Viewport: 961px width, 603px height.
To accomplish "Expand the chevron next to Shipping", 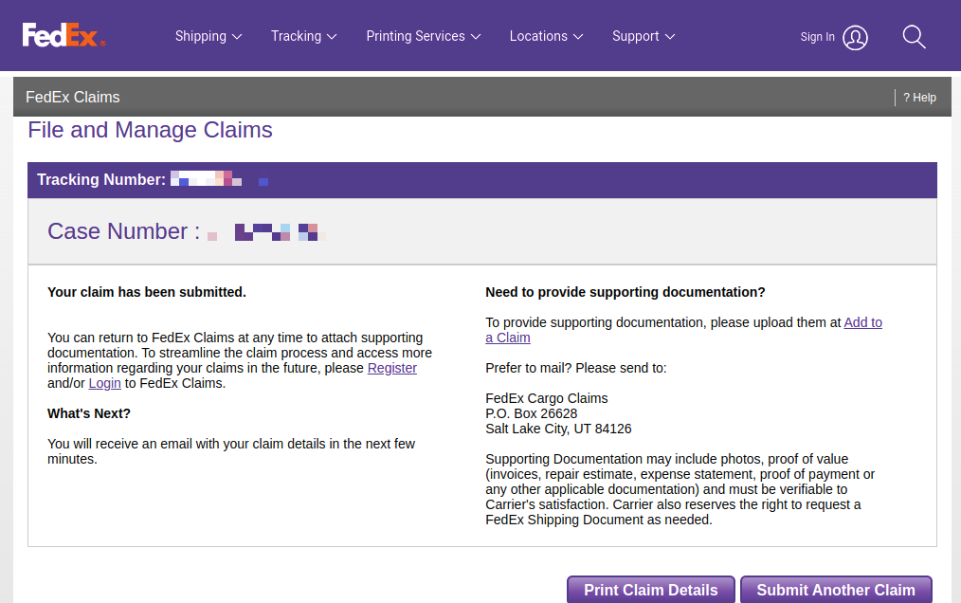I will coord(237,37).
